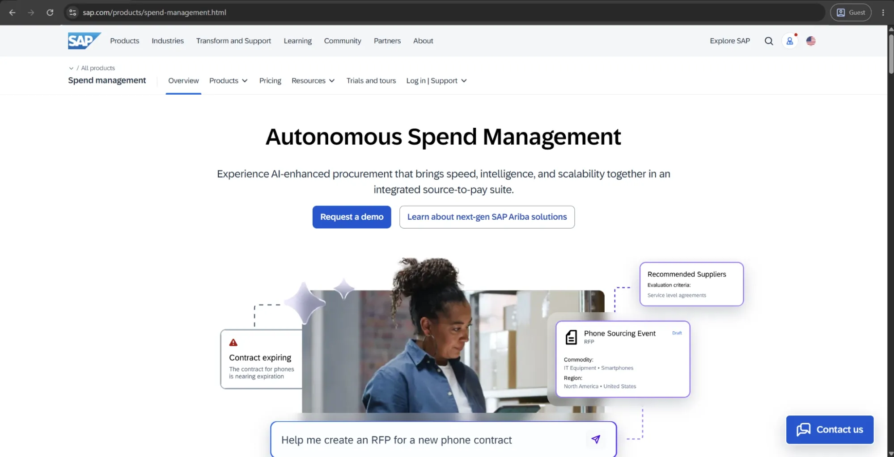The width and height of the screenshot is (894, 457).
Task: Click the Guest profile button
Action: click(x=851, y=13)
